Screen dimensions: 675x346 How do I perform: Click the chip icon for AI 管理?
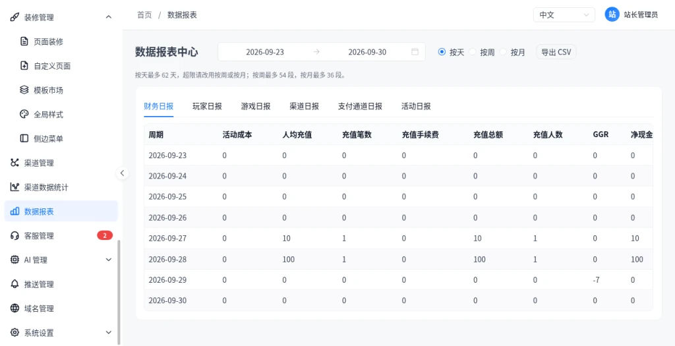point(15,260)
